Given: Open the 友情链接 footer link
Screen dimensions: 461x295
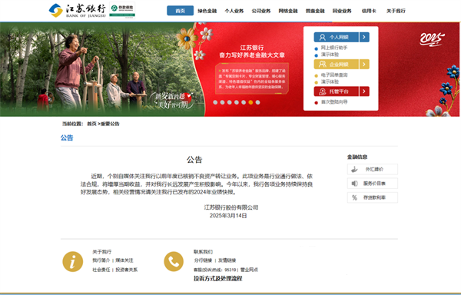Looking at the screenshot, I should 227,260.
